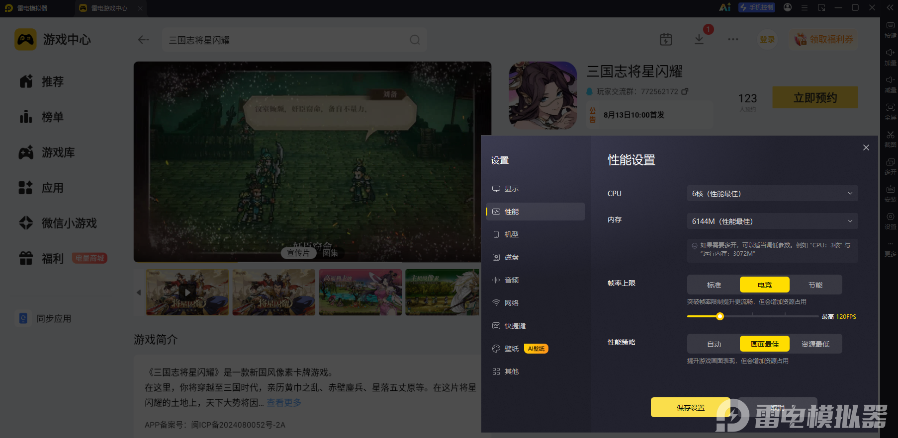
Task: Go to 微信小游戏 section
Action: (58, 223)
